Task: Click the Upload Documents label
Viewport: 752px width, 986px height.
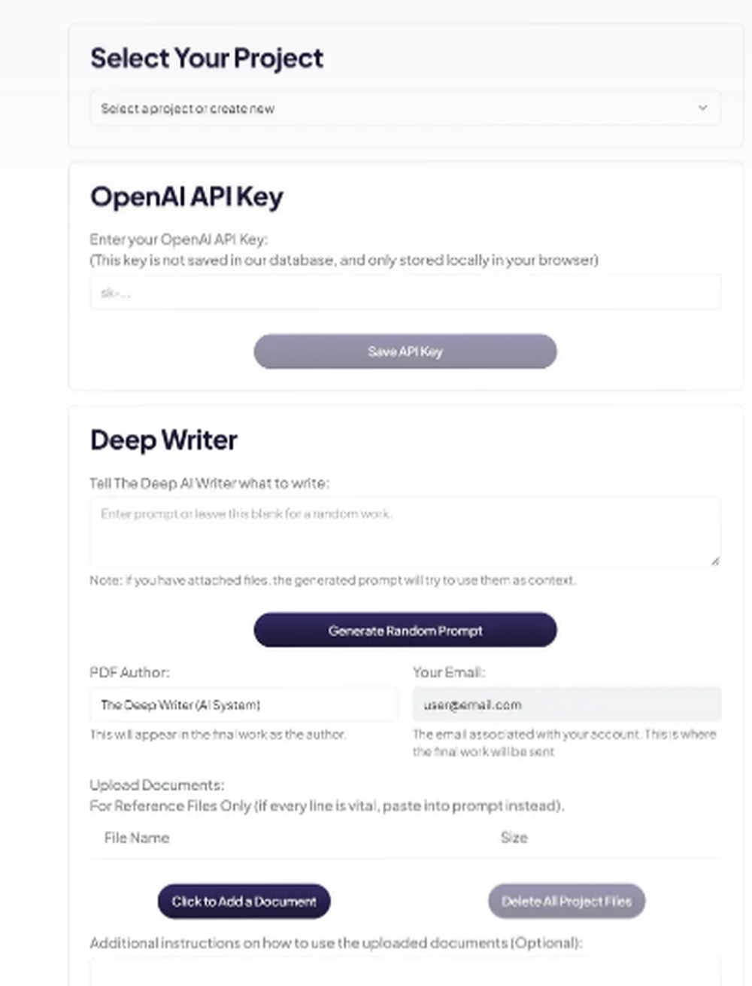Action: point(156,785)
